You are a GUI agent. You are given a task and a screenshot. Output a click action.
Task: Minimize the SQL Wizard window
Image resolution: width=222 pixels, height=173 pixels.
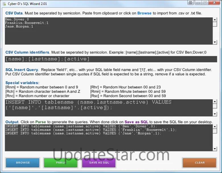[x=198, y=3]
